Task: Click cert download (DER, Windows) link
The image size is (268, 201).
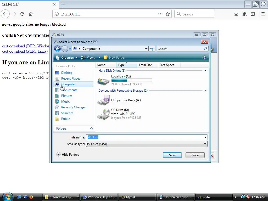Action: (x=26, y=46)
